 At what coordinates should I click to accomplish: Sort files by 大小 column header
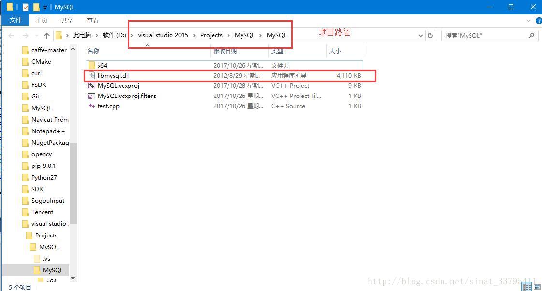(x=335, y=51)
